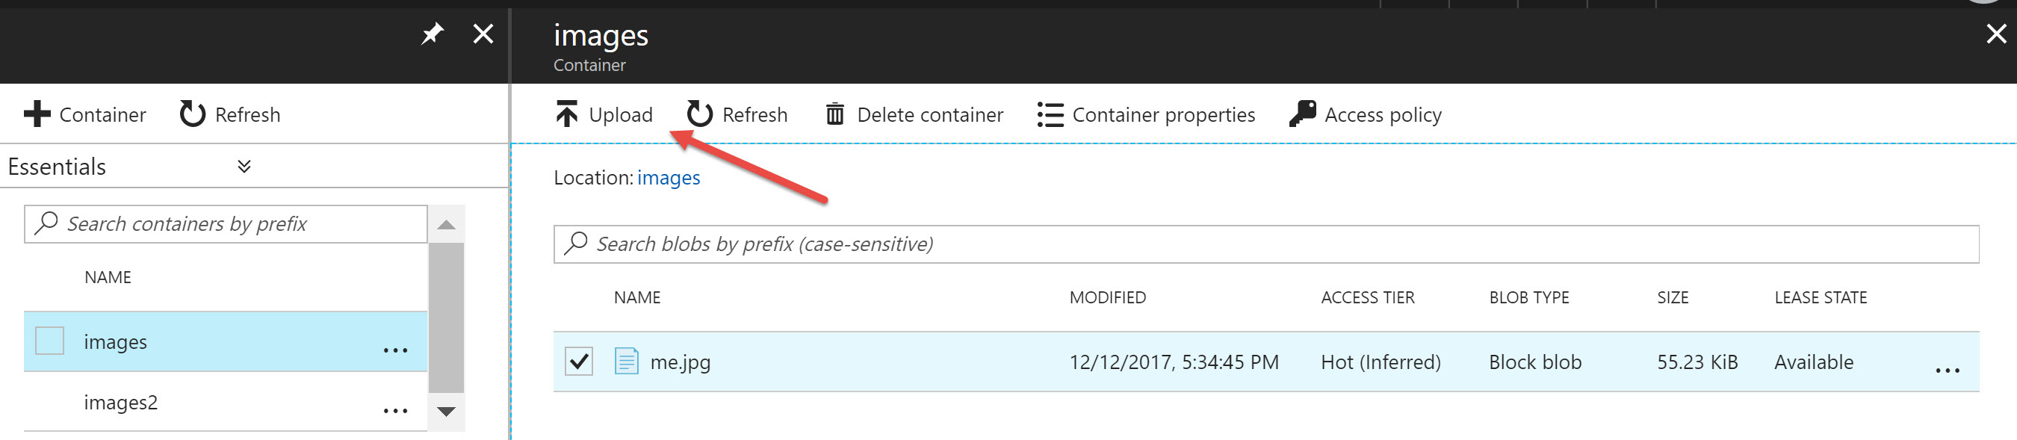The height and width of the screenshot is (440, 2017).
Task: Click Refresh icon in left containers blade
Action: coord(193,114)
